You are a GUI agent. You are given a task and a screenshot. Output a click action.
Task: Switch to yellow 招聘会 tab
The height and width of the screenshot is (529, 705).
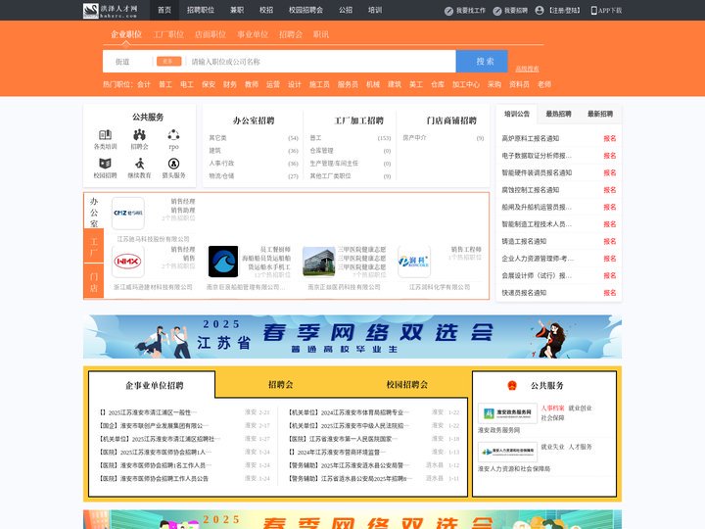pos(281,385)
